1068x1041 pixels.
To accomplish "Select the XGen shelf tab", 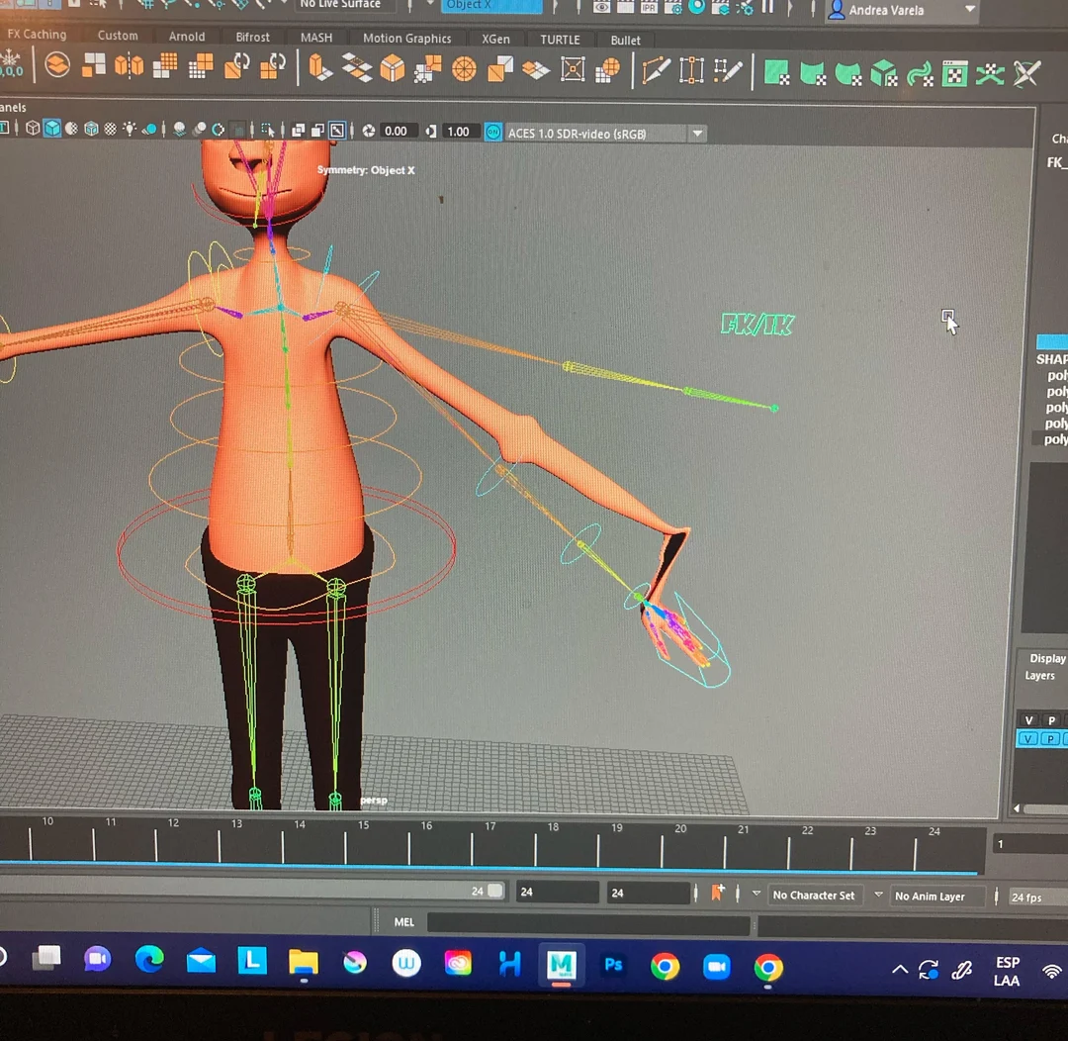I will coord(495,40).
